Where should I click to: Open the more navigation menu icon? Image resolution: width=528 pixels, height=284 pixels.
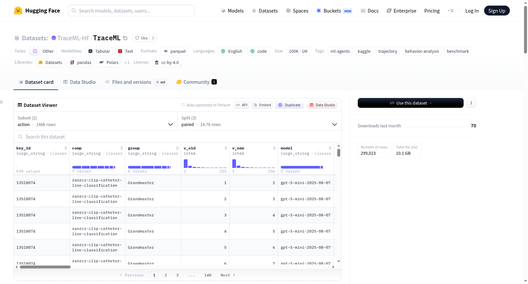[450, 11]
